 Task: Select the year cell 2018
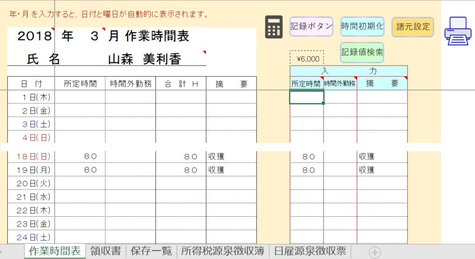[31, 36]
